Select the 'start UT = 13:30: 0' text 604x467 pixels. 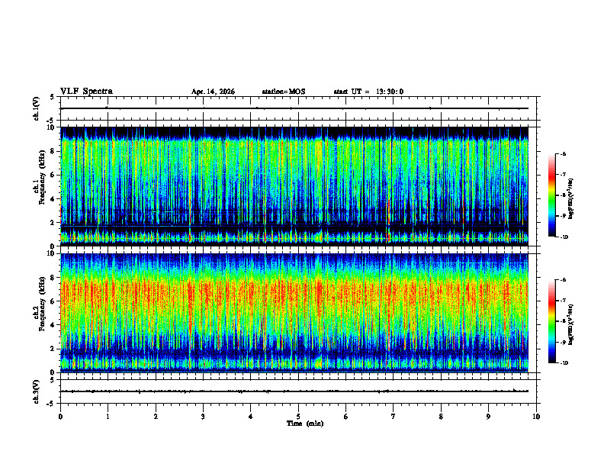(x=368, y=92)
